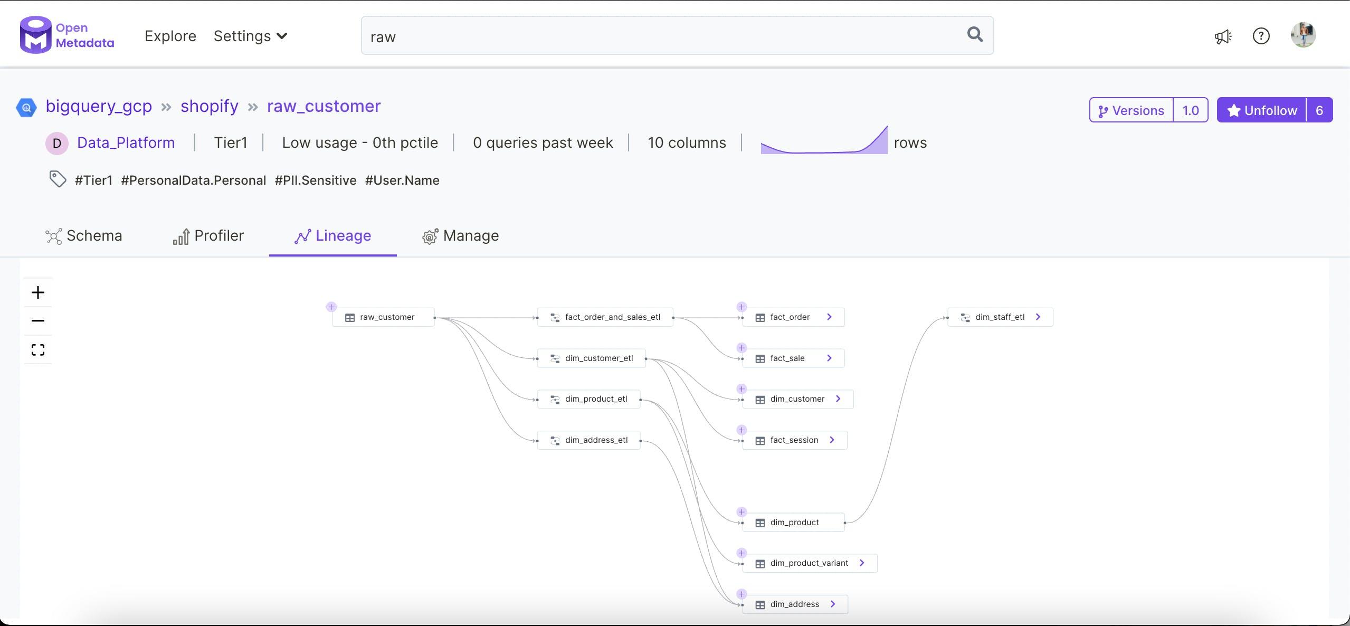Open the Manage tab
The width and height of the screenshot is (1350, 626).
[460, 236]
